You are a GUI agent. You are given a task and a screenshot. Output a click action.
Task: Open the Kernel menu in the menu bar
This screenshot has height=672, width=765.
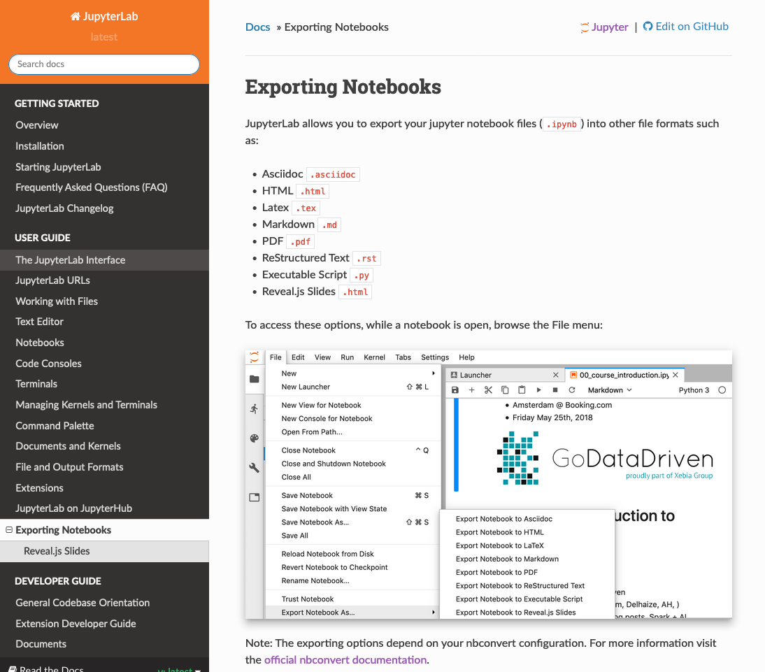[374, 357]
